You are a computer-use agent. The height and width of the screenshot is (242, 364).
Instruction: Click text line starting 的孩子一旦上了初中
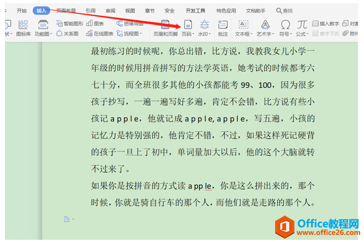(x=202, y=152)
